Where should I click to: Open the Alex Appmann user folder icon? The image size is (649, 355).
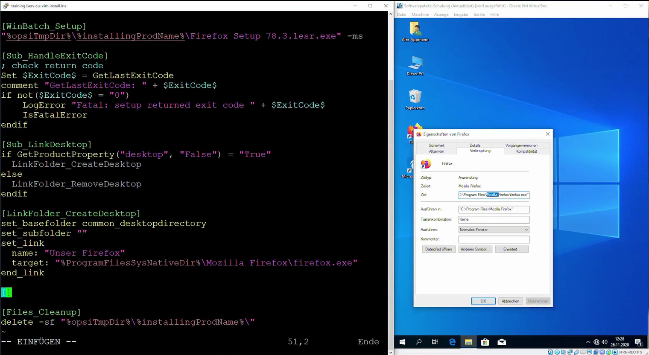tap(415, 29)
